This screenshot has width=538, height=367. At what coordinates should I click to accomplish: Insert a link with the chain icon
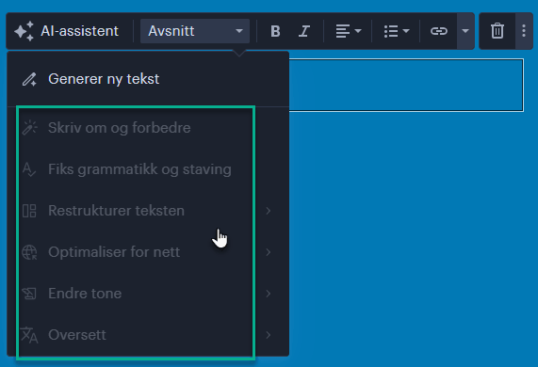(x=439, y=31)
